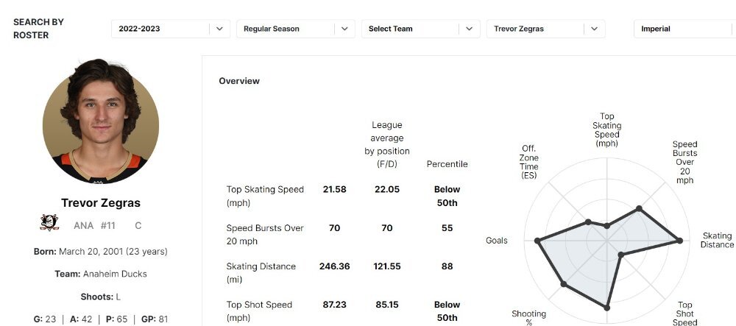This screenshot has width=736, height=326.
Task: Click the chevron beside Trevor Zegras
Action: pos(594,29)
